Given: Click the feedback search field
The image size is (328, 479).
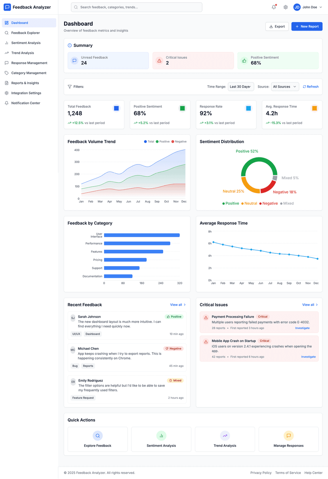Looking at the screenshot, I should coord(136,7).
